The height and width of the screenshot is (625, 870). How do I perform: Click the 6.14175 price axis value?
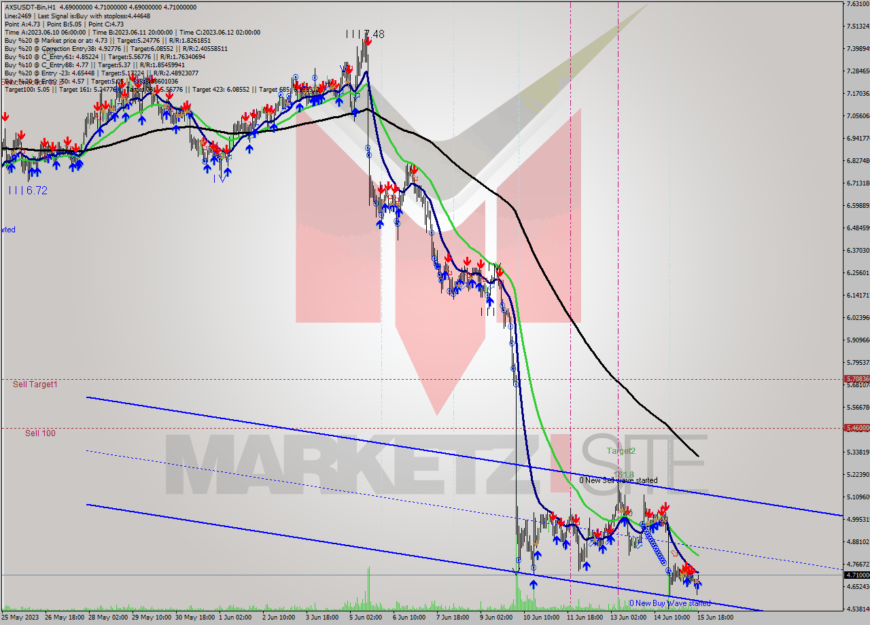click(858, 296)
